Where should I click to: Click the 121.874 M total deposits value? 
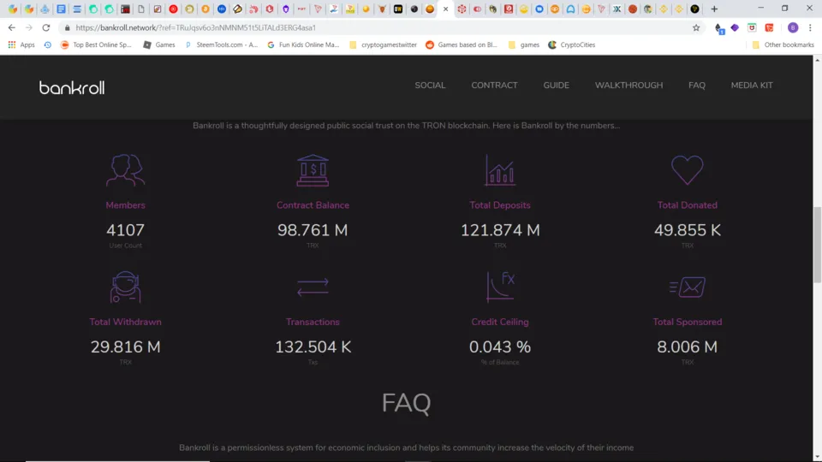click(500, 230)
